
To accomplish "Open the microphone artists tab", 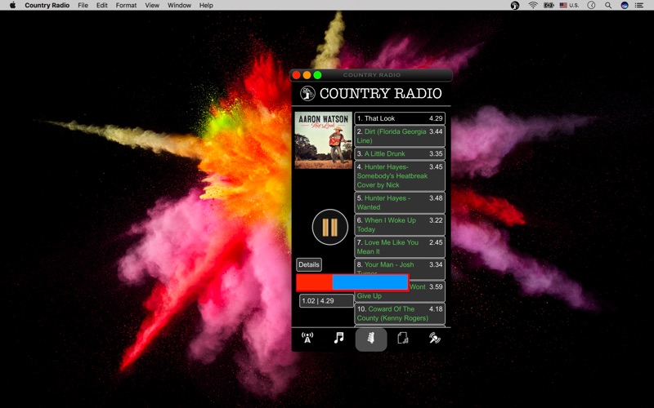I will click(435, 338).
